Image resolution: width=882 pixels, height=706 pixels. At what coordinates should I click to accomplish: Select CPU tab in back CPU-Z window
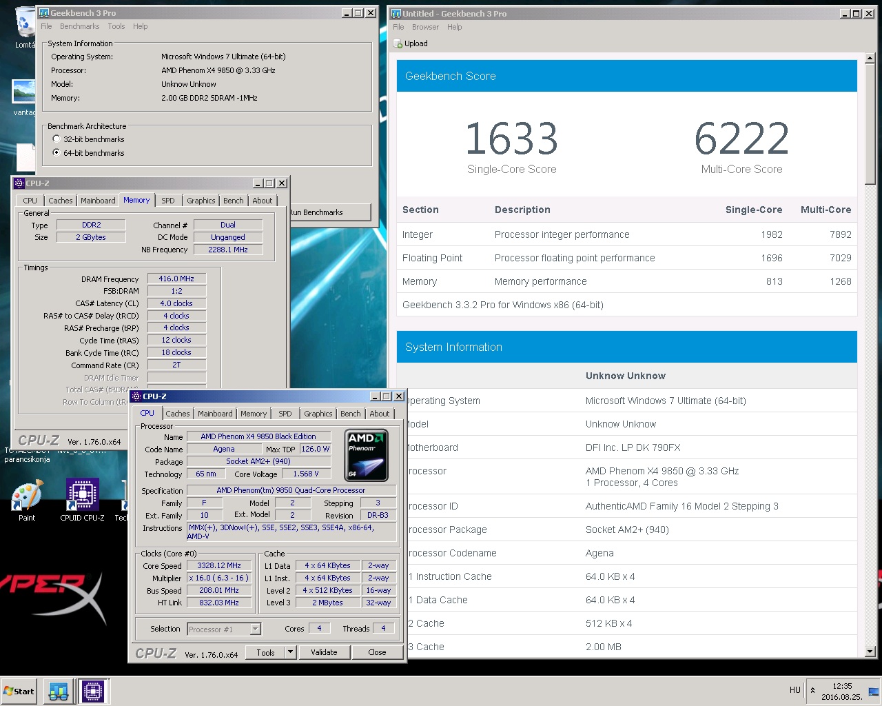coord(30,201)
